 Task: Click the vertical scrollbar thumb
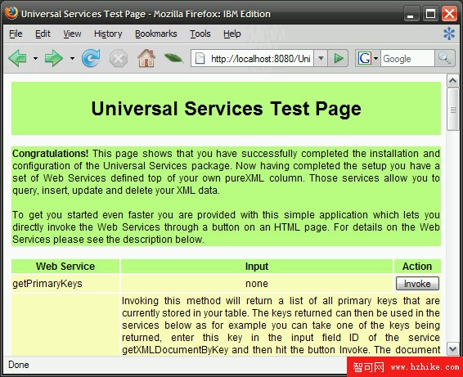pos(452,110)
